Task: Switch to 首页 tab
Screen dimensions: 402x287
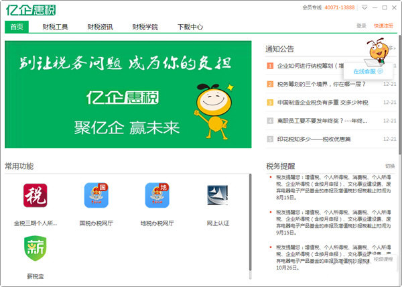Action: (17, 27)
